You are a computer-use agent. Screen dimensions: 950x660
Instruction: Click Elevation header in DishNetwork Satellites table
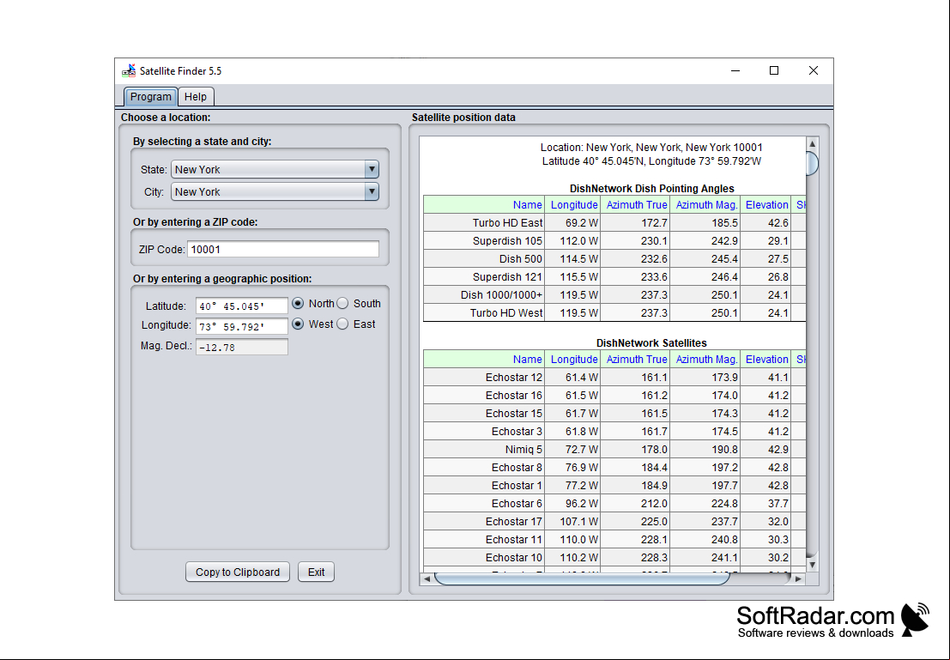[x=766, y=360]
